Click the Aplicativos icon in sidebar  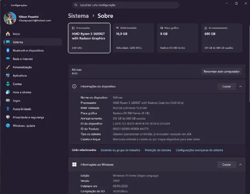[x=8, y=75]
